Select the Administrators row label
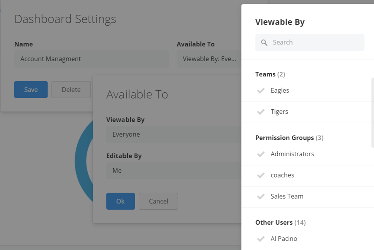This screenshot has height=250, width=374. point(292,154)
